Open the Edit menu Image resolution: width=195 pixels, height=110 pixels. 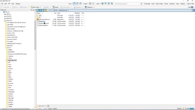click(6, 4)
